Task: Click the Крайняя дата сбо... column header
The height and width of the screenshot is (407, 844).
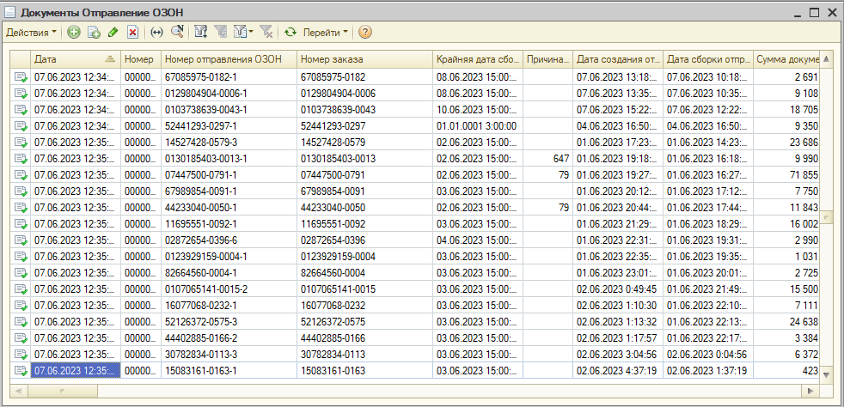Action: pos(478,59)
